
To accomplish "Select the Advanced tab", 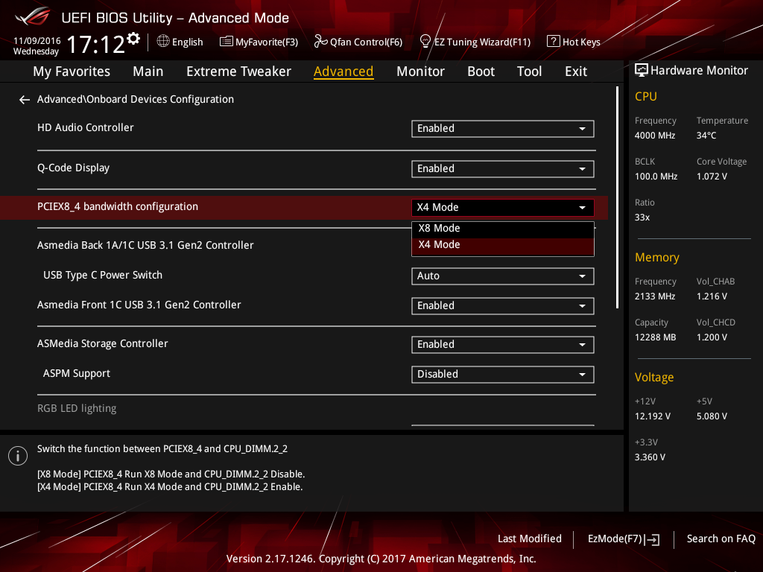I will [x=343, y=71].
